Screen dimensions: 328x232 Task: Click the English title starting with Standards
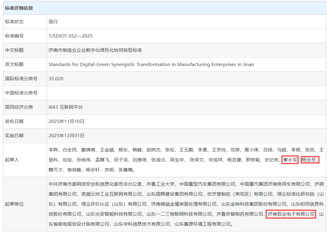(151, 65)
